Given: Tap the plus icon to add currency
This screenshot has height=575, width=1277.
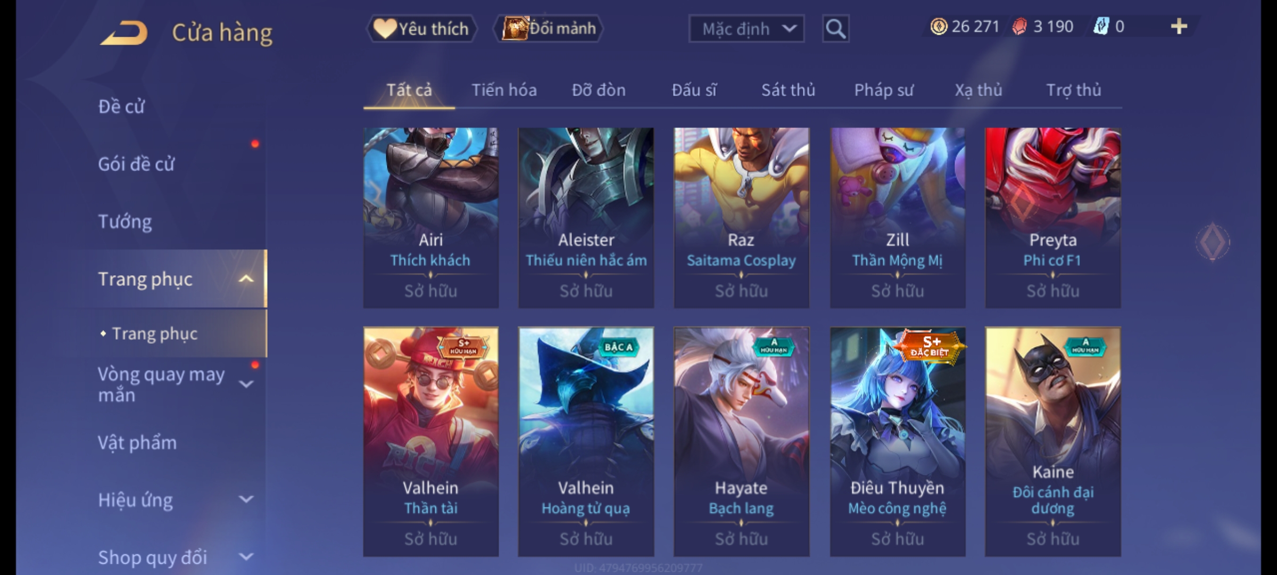Looking at the screenshot, I should 1179,27.
